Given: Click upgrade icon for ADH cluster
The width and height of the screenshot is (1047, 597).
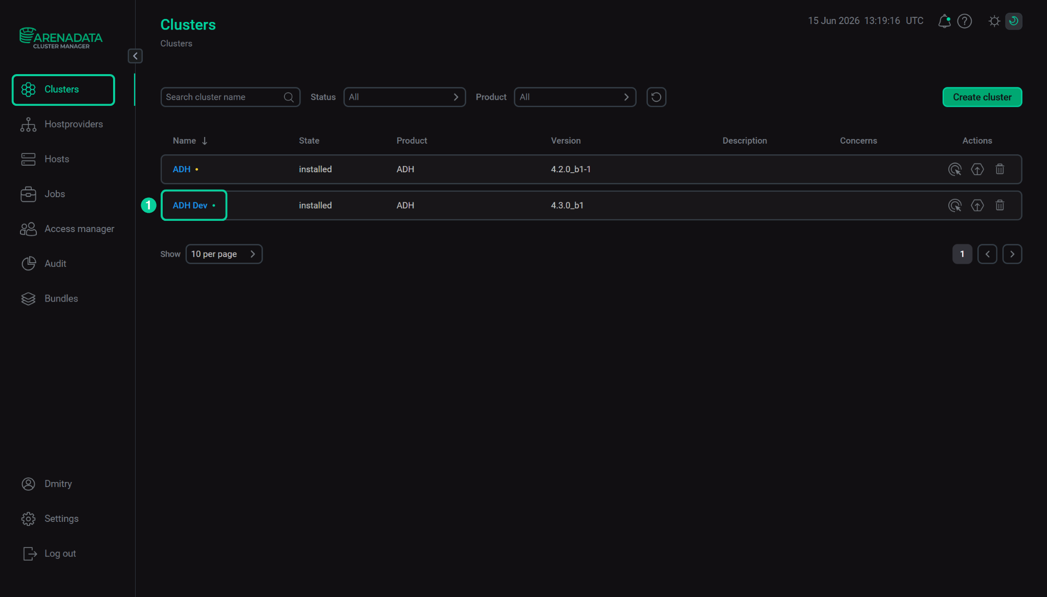Looking at the screenshot, I should (x=977, y=169).
